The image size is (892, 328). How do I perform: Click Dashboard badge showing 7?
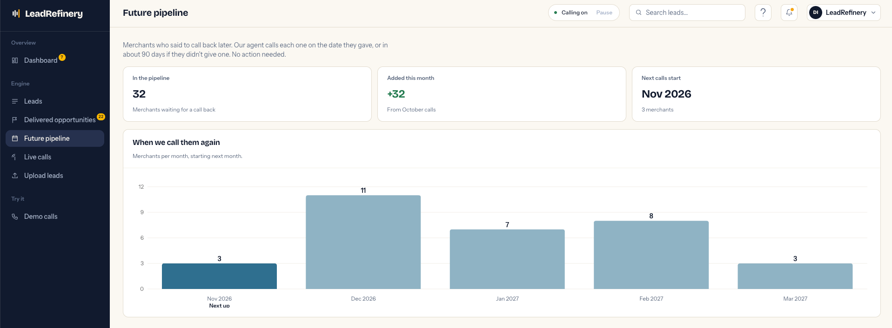[62, 57]
